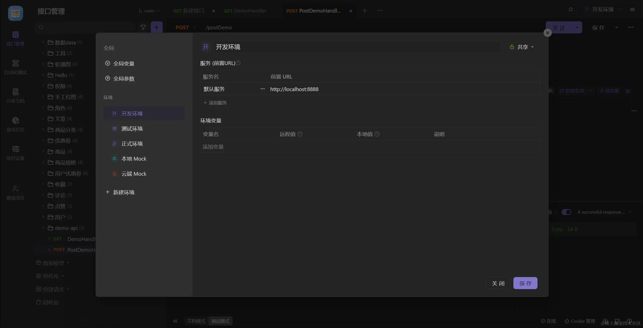Toggle the response validation switch
643x328 pixels.
(566, 212)
